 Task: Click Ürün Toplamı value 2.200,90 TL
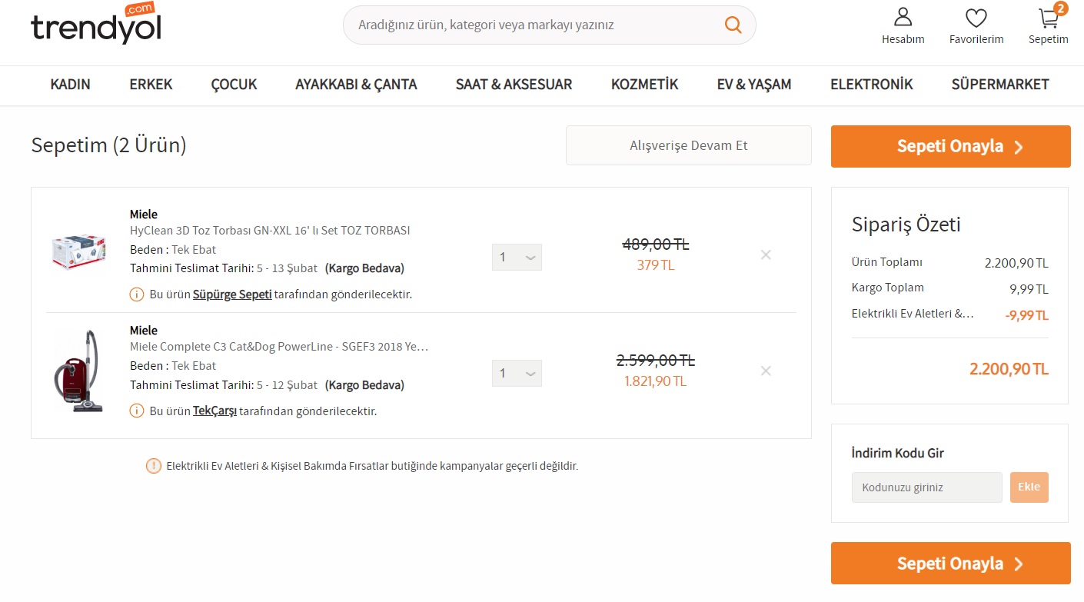(1016, 263)
